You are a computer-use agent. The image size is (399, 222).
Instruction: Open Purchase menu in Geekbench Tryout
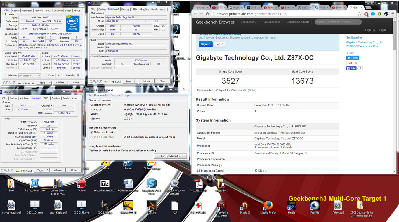tap(116, 95)
